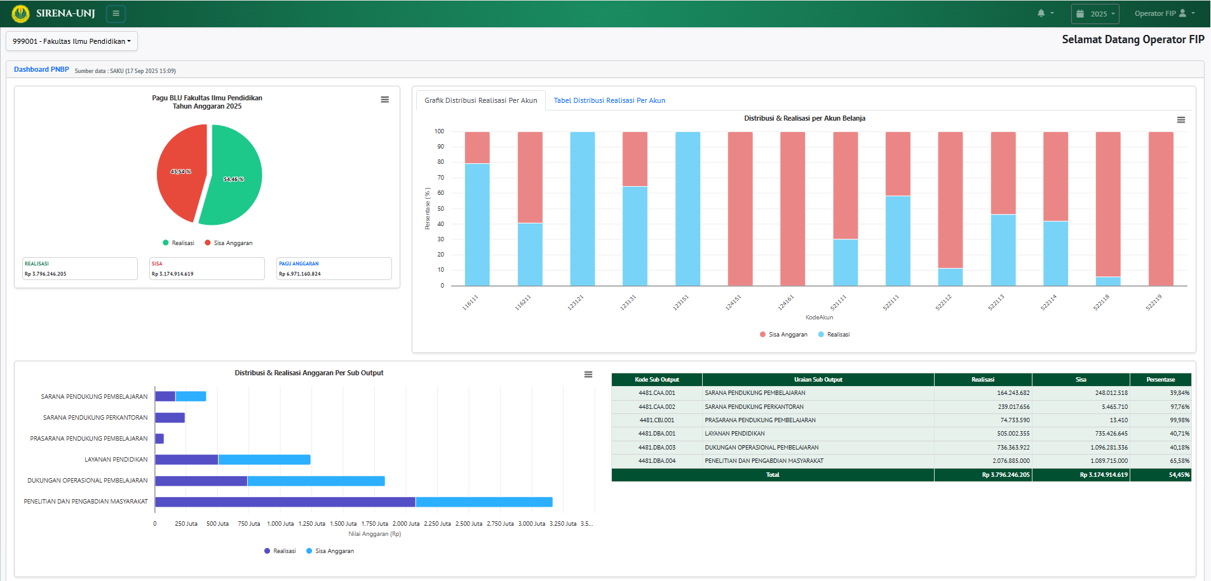Toggle Realisasi legend in the pie chart
1211x581 pixels.
point(179,243)
